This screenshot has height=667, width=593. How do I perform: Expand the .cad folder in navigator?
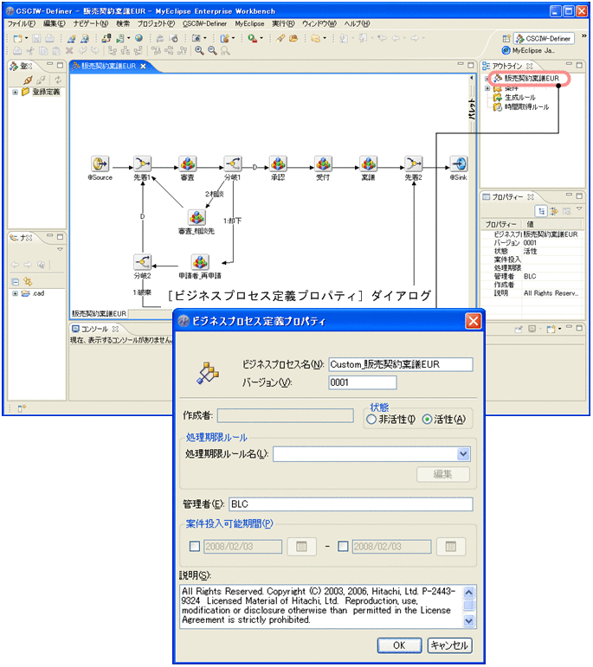[x=15, y=293]
